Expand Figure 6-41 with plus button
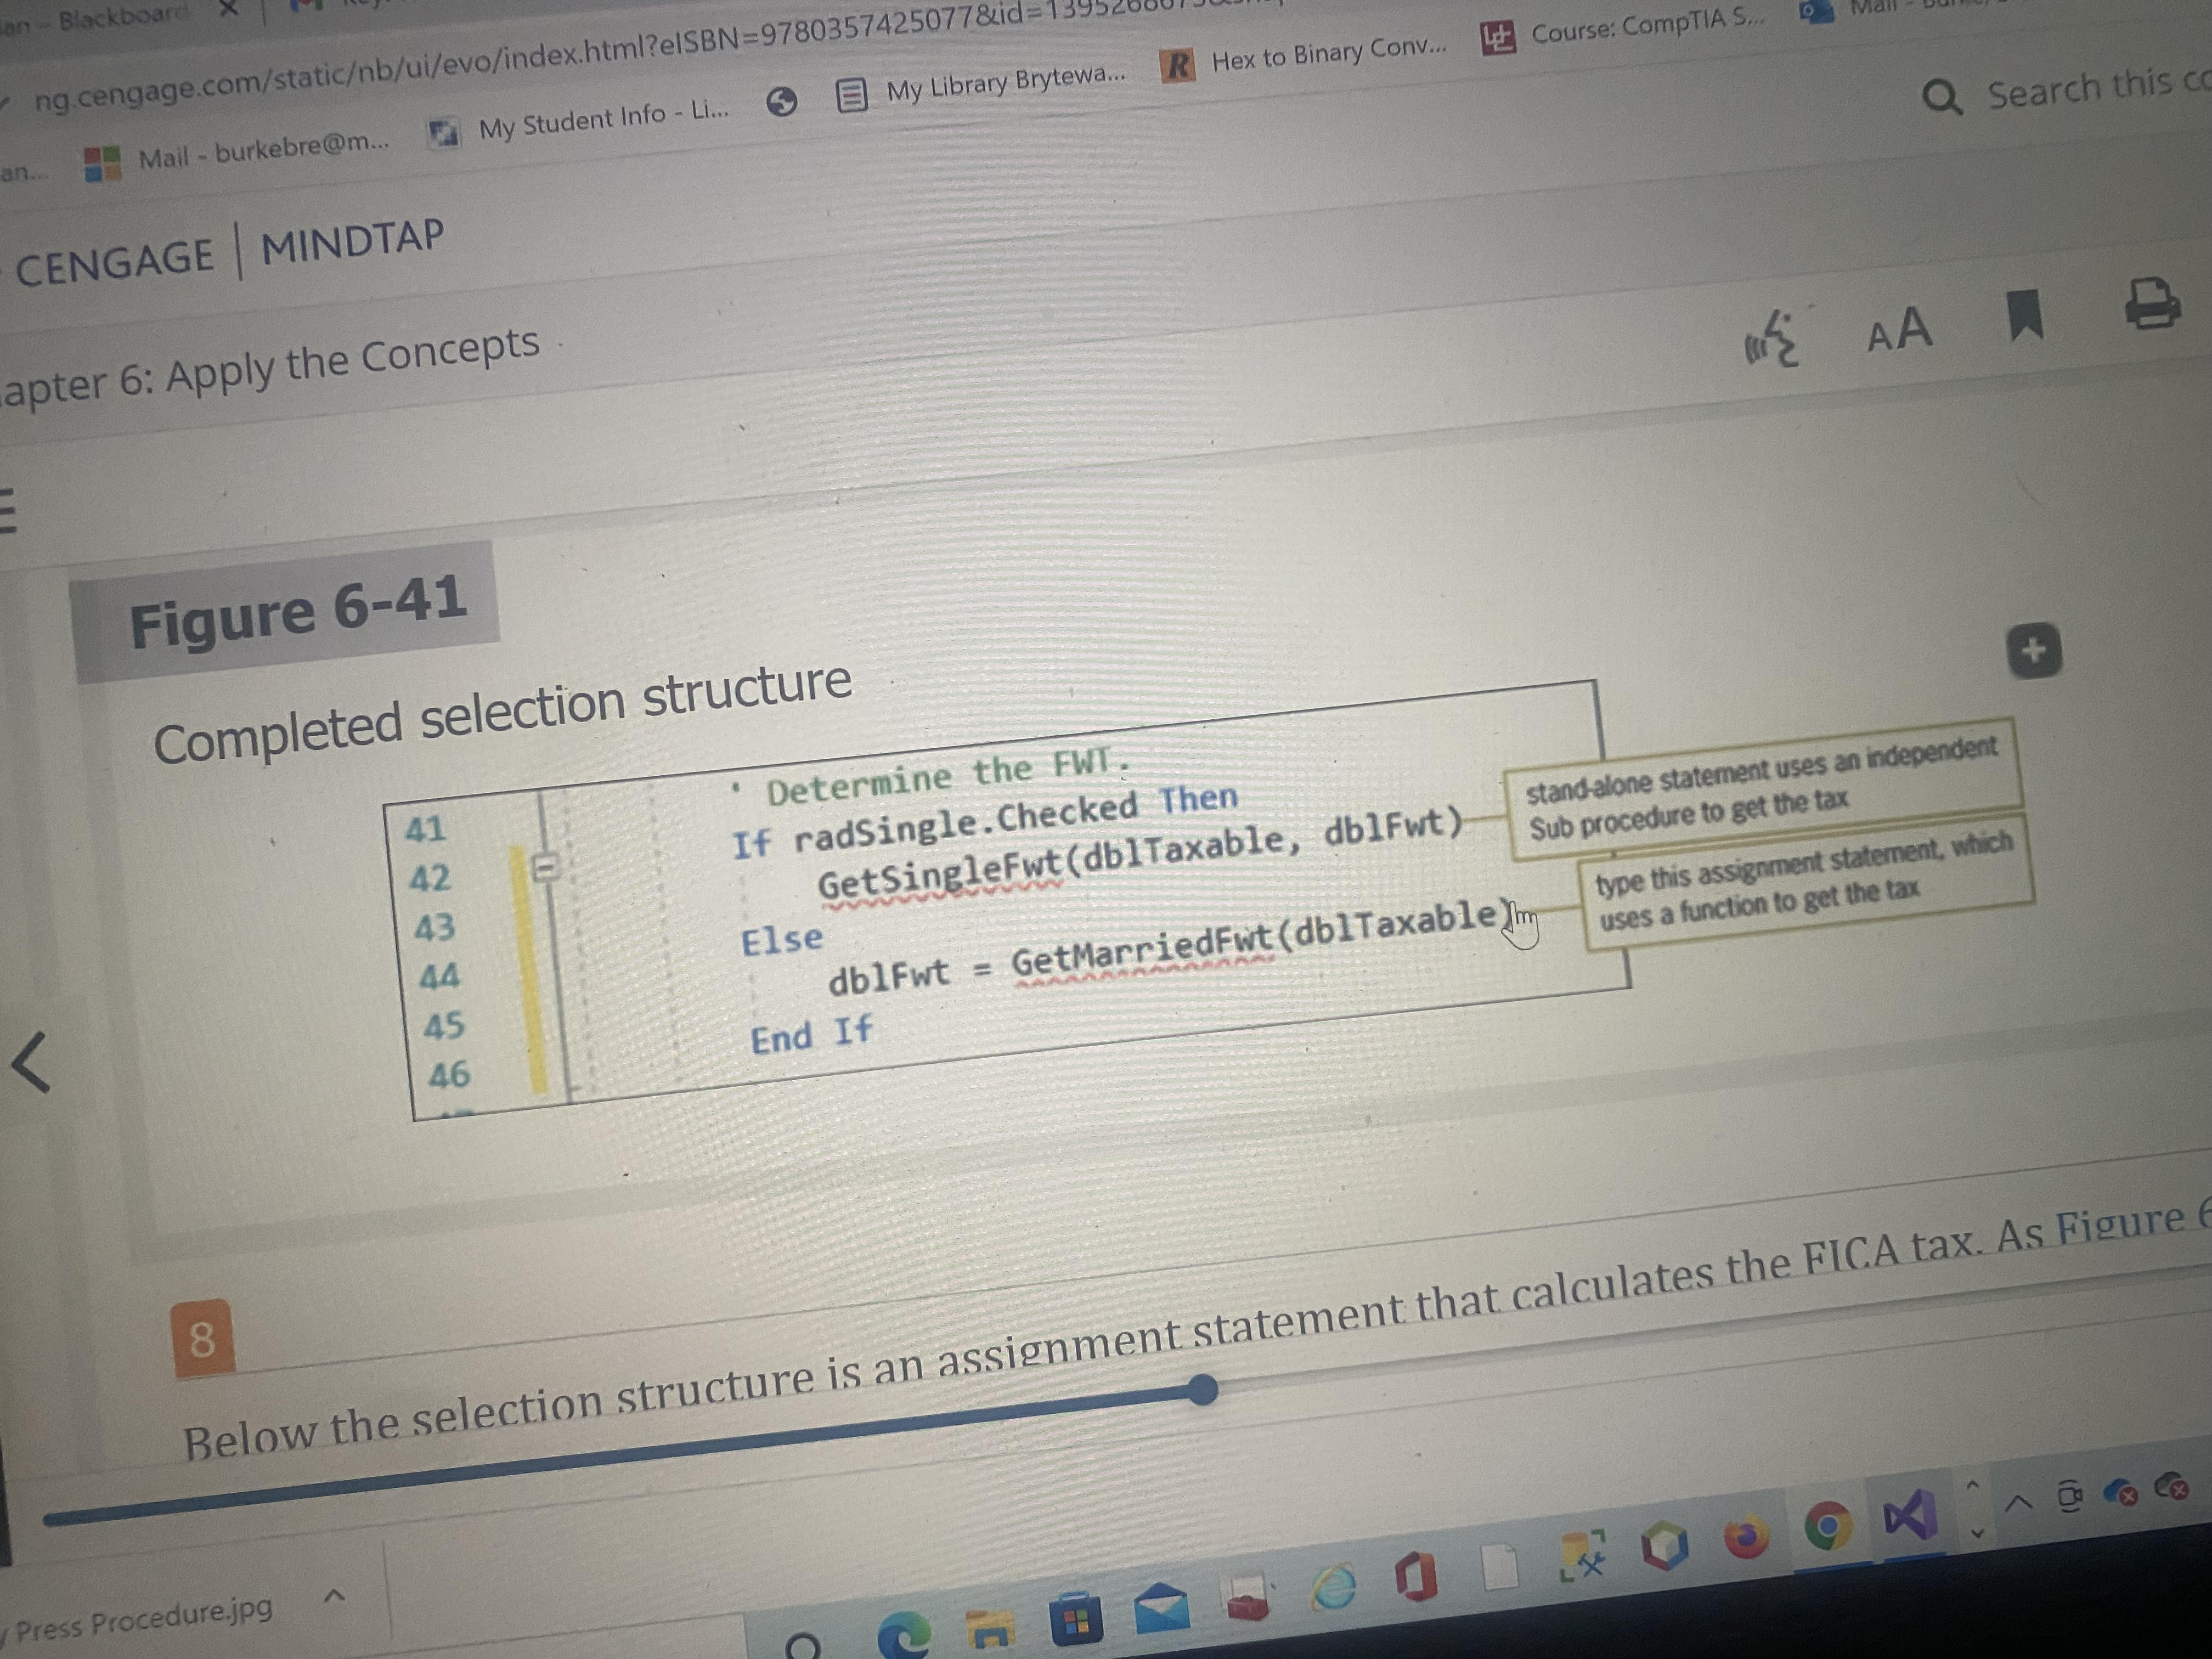Screen dimensions: 2212x1659 tap(2034, 651)
